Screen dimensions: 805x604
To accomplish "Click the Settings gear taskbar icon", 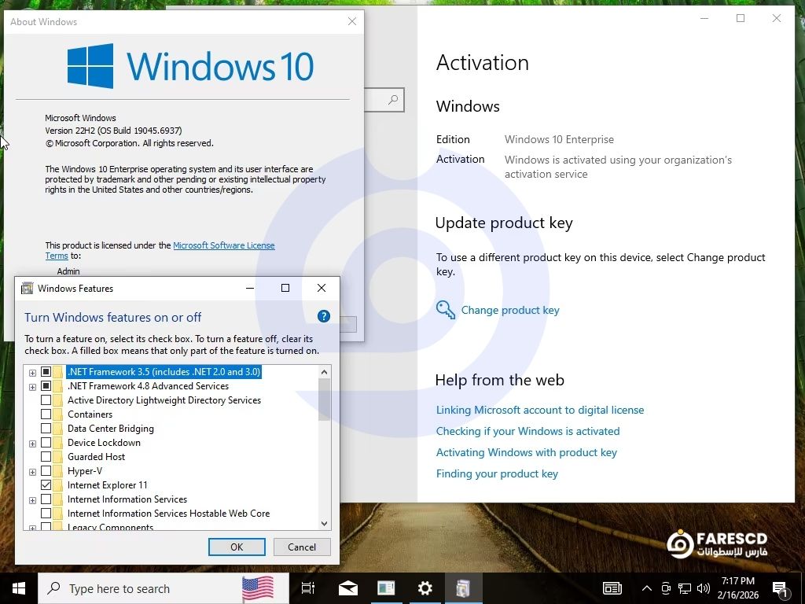I will click(x=425, y=588).
